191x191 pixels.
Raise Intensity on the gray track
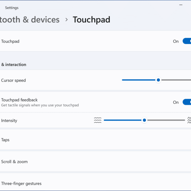click(166, 120)
